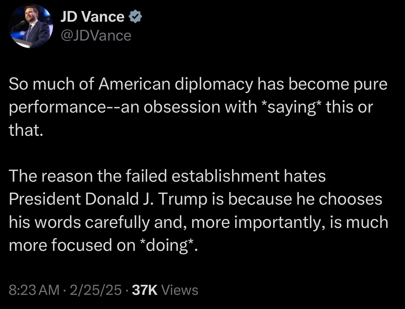Open the @JDVance handle link

click(96, 36)
